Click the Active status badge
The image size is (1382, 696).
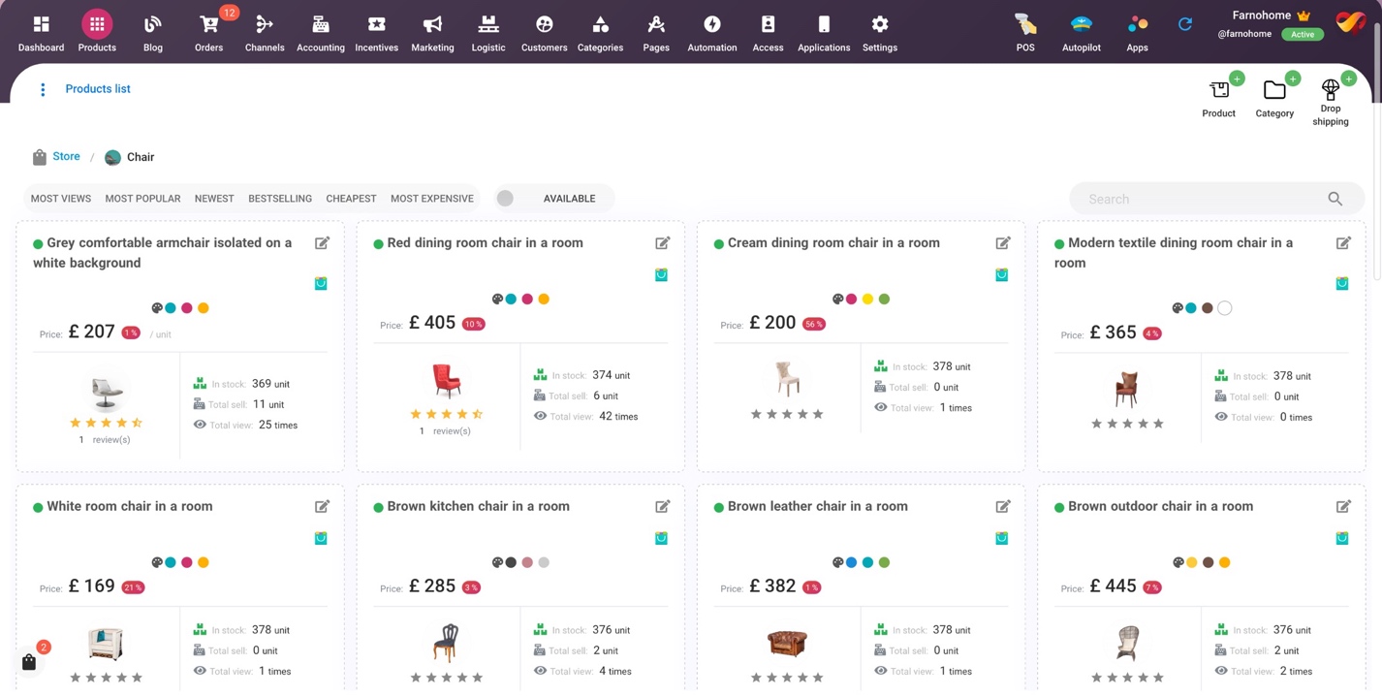[x=1303, y=34]
